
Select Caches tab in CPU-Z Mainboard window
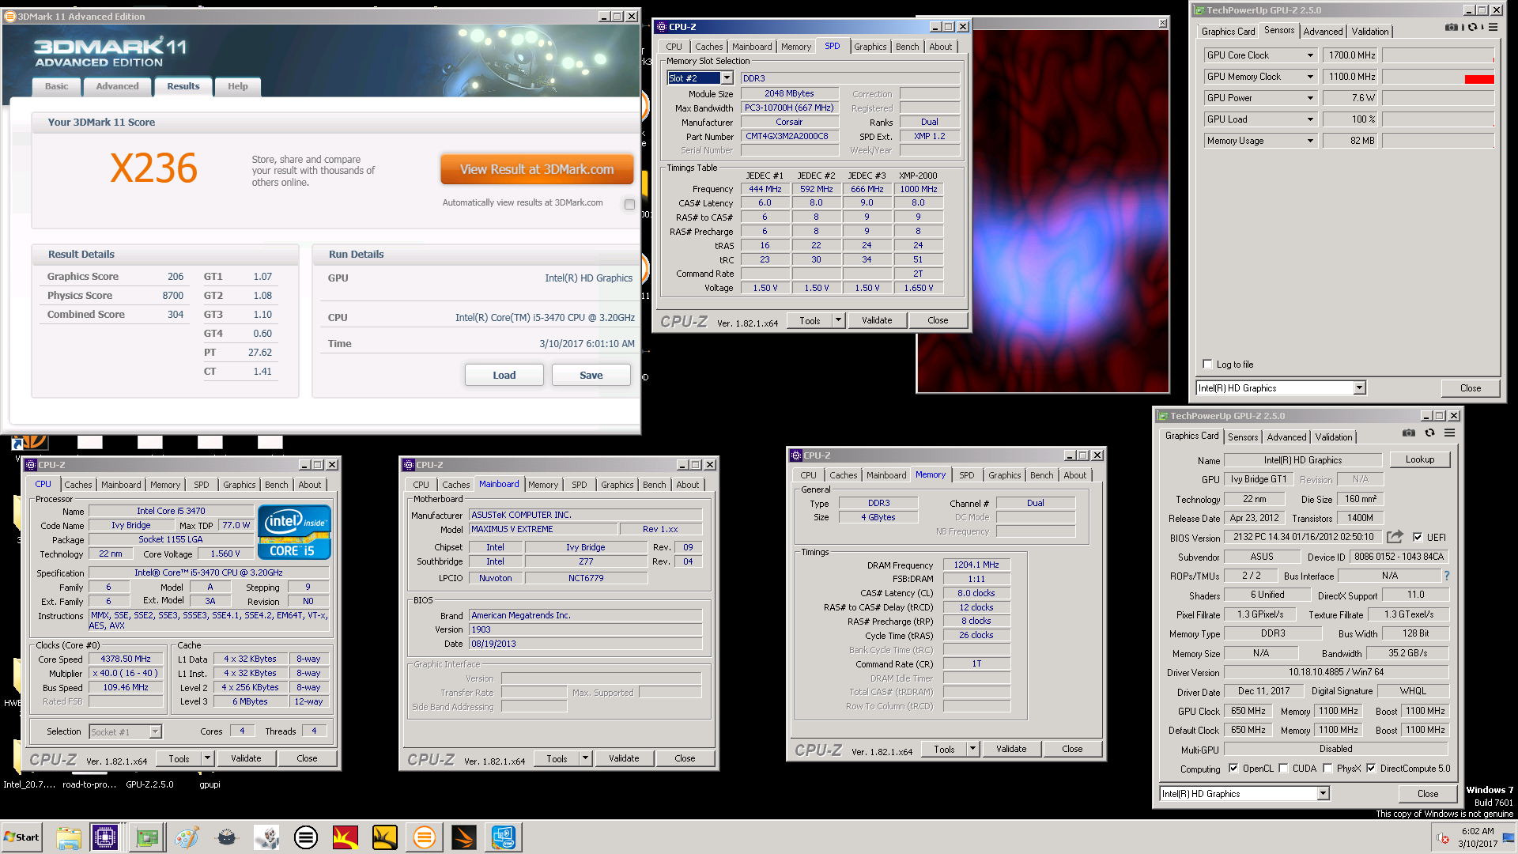456,485
